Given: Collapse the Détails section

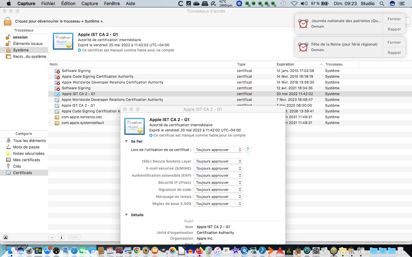Looking at the screenshot, I should click(x=126, y=215).
